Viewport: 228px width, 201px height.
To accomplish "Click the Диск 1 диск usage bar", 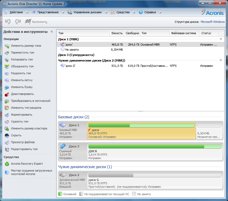I will tap(141, 125).
